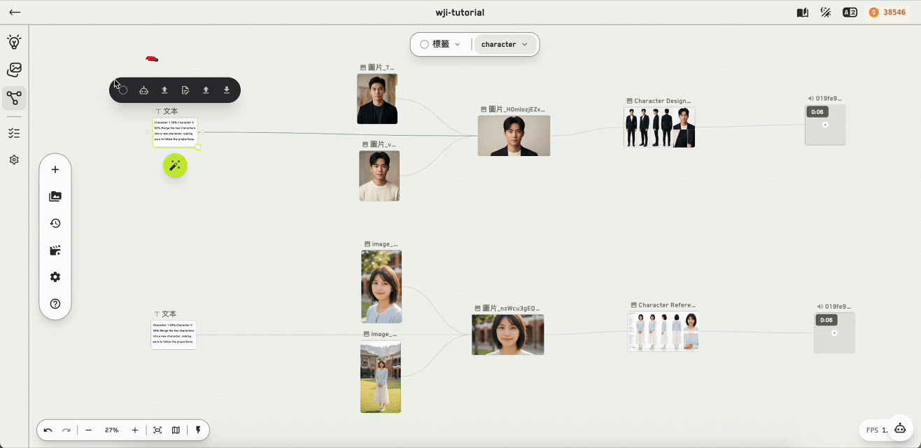The width and height of the screenshot is (921, 448).
Task: Open the image gallery sidebar section
Action: pyautogui.click(x=14, y=69)
